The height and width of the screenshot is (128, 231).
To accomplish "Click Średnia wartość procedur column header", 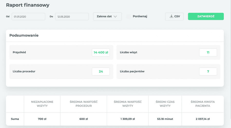I will 83,104.
